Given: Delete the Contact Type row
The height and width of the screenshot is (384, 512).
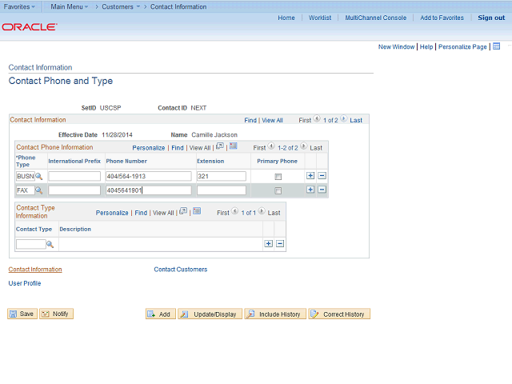Looking at the screenshot, I should [x=280, y=243].
